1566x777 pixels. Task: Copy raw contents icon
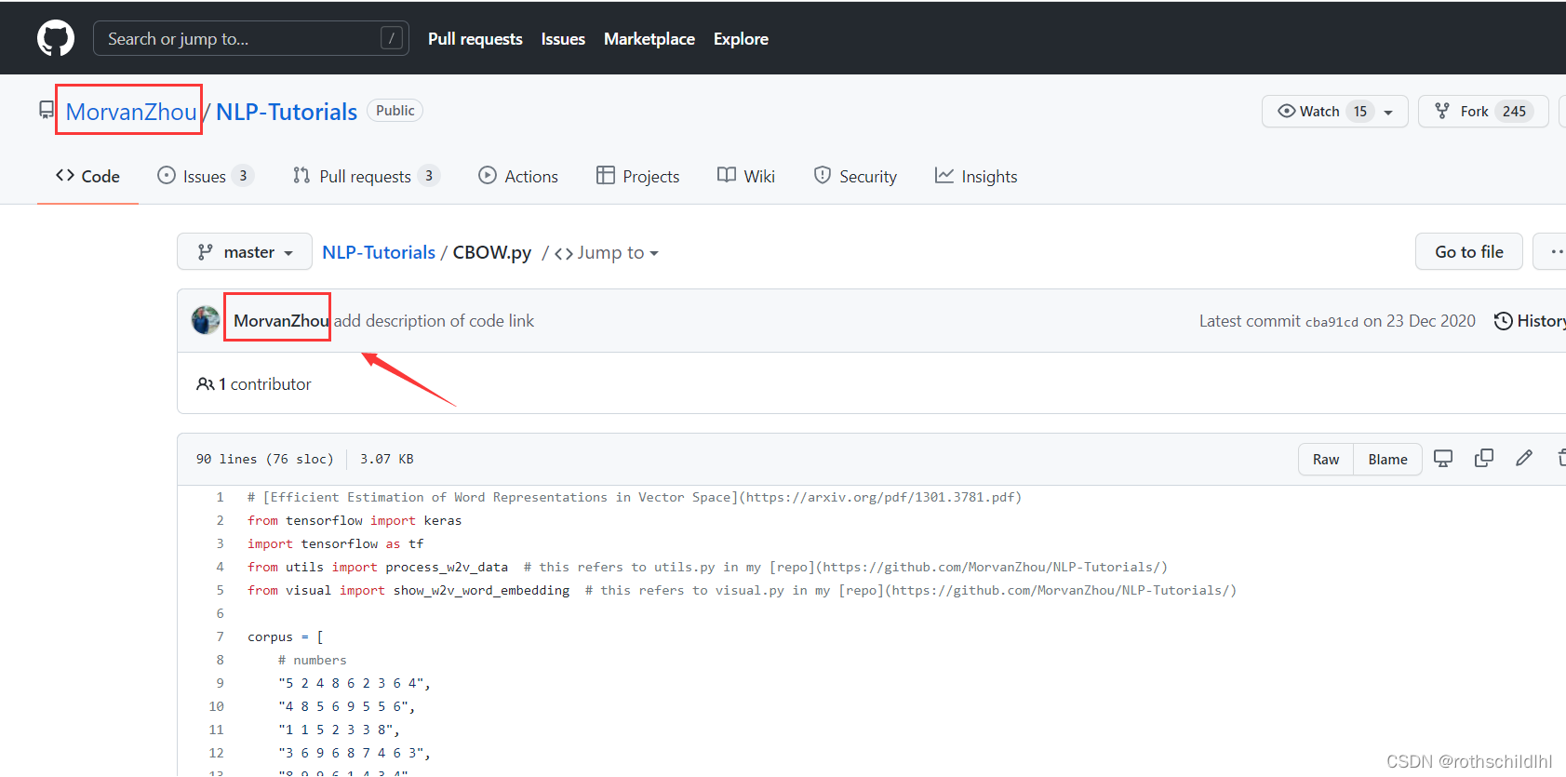tap(1484, 458)
